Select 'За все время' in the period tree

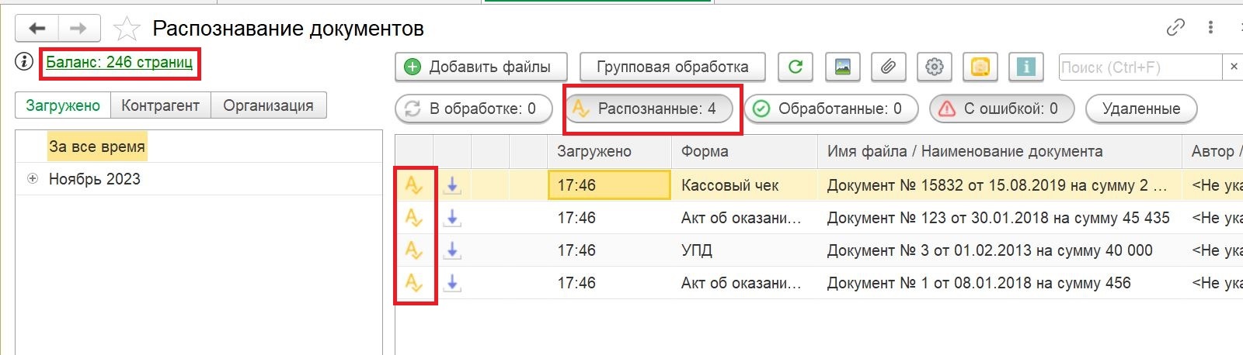tap(97, 146)
